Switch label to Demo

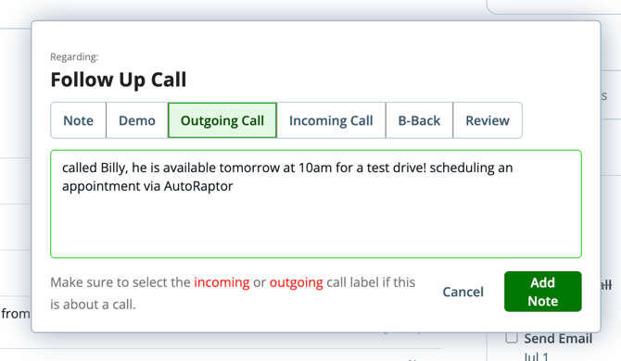137,120
